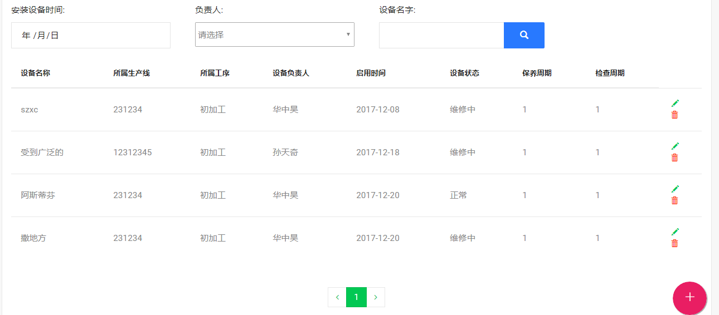Delete the 阿斯蒂芬 device row
The width and height of the screenshot is (719, 315).
(x=674, y=200)
